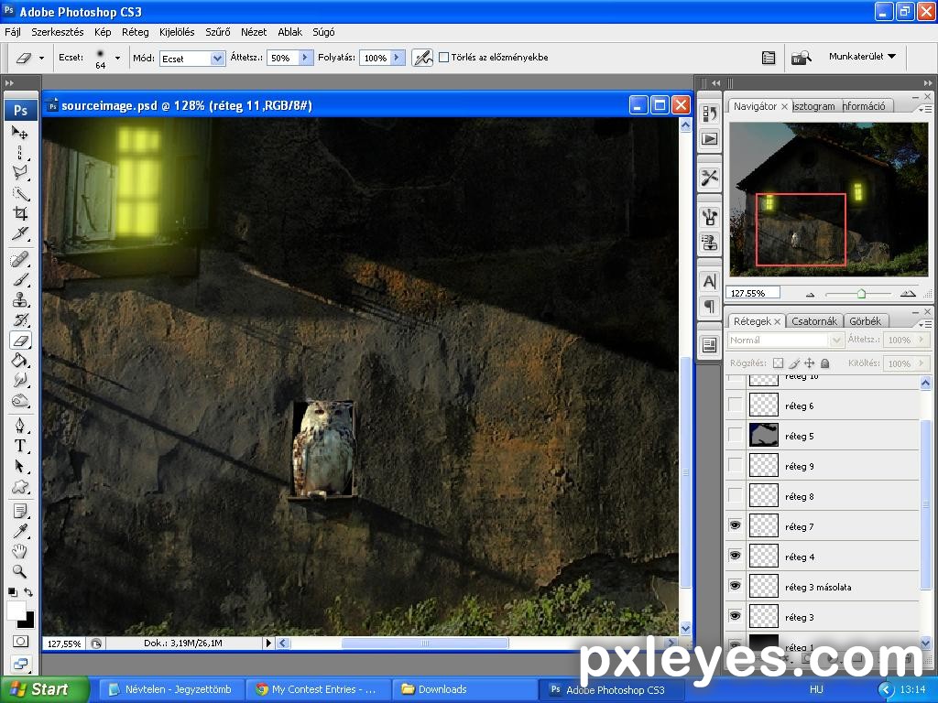Open Downloads folder taskbar button
This screenshot has width=938, height=703.
[x=464, y=689]
